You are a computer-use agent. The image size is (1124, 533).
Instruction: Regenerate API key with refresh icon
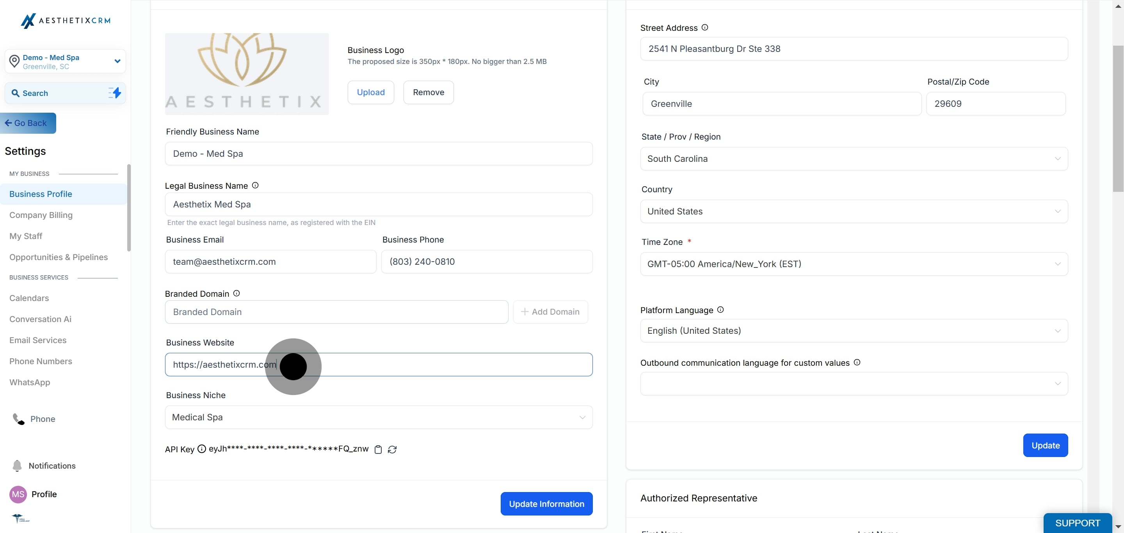tap(392, 449)
